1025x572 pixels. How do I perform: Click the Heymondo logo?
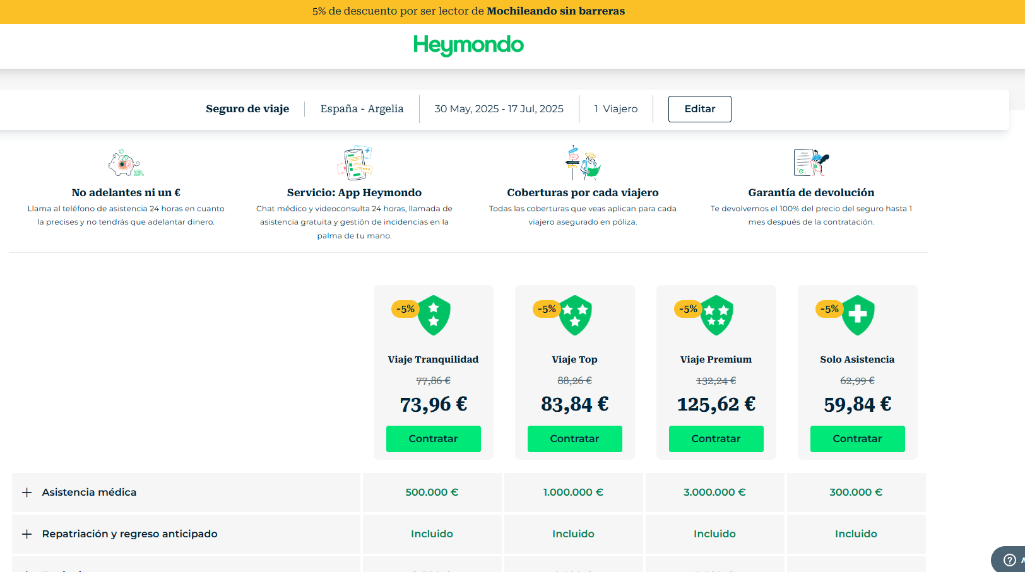click(468, 45)
